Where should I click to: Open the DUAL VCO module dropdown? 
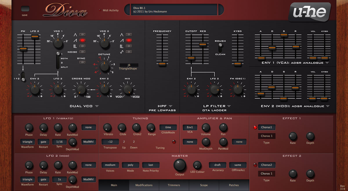(97, 106)
